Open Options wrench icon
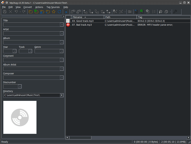Viewport: 191px width, 144px height. (x=175, y=12)
